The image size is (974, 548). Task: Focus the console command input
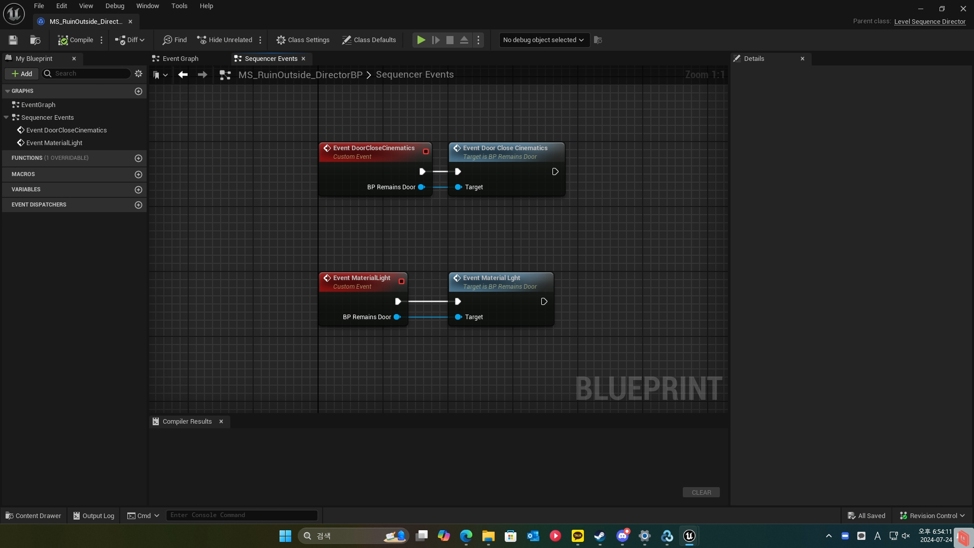click(242, 516)
